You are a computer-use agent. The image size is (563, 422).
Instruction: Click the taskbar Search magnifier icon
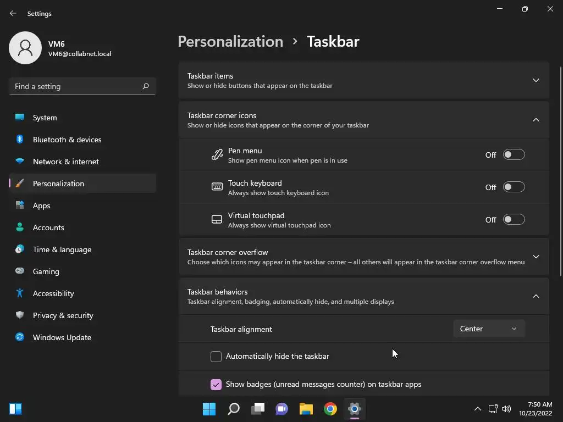point(233,409)
